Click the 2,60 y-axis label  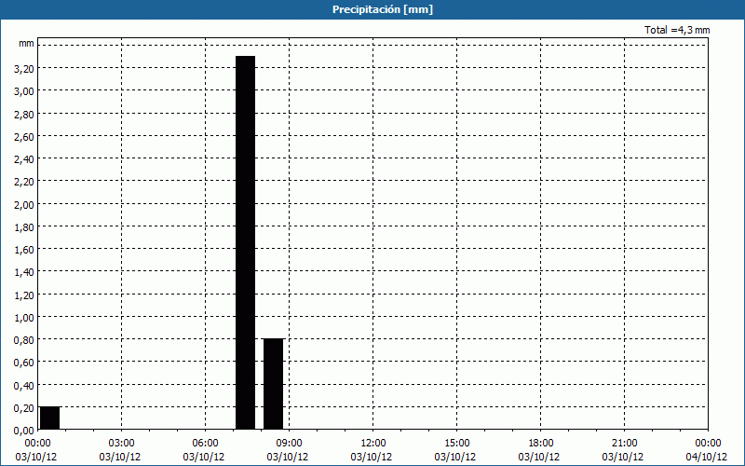pos(24,136)
